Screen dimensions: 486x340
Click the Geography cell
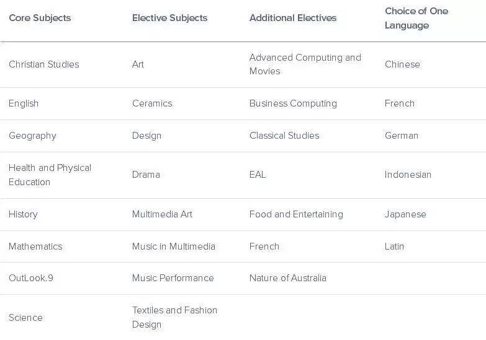coord(32,136)
